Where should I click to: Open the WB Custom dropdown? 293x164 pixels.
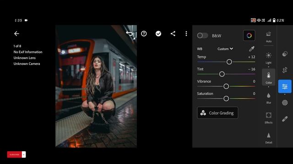225,49
